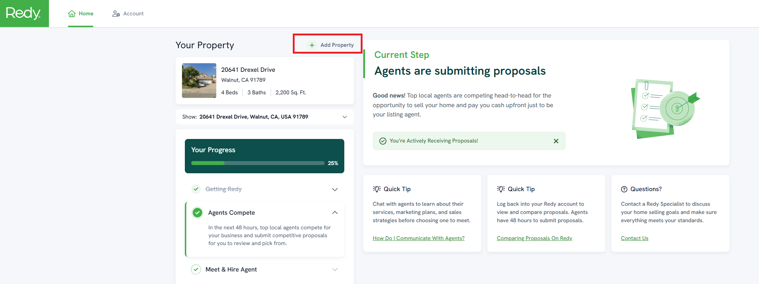Open How Do I Communicate With Agents link
Screen dimensions: 759x284
pyautogui.click(x=419, y=238)
